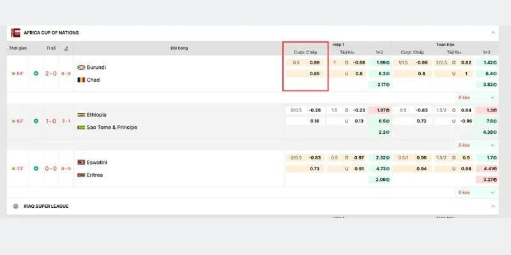Select Burundi first-half handicap odds 0.99
The image size is (511, 255).
point(314,62)
